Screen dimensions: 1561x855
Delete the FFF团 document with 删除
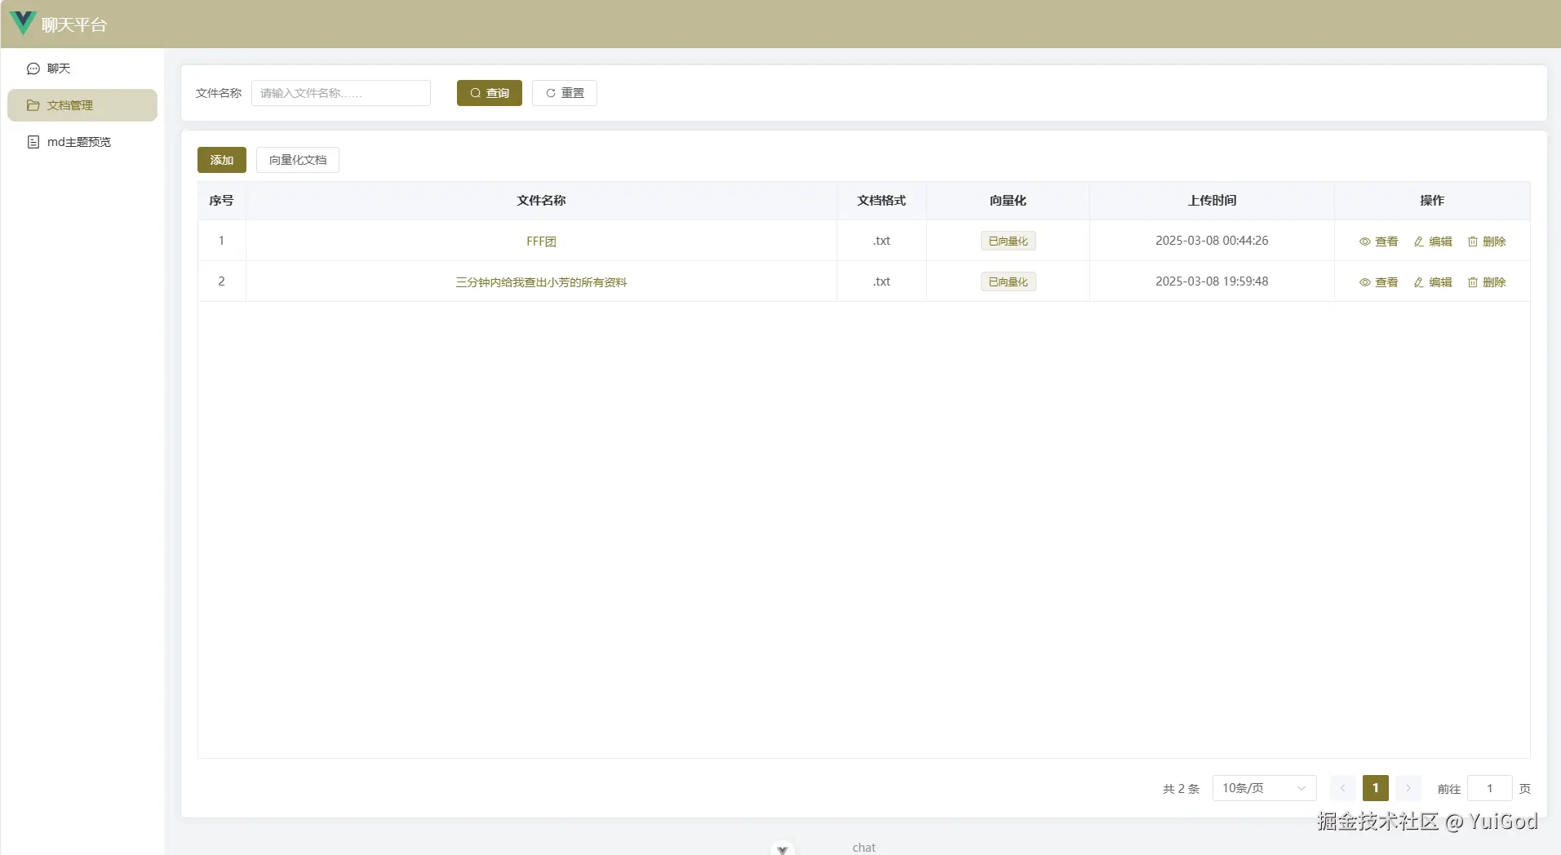tap(1487, 241)
